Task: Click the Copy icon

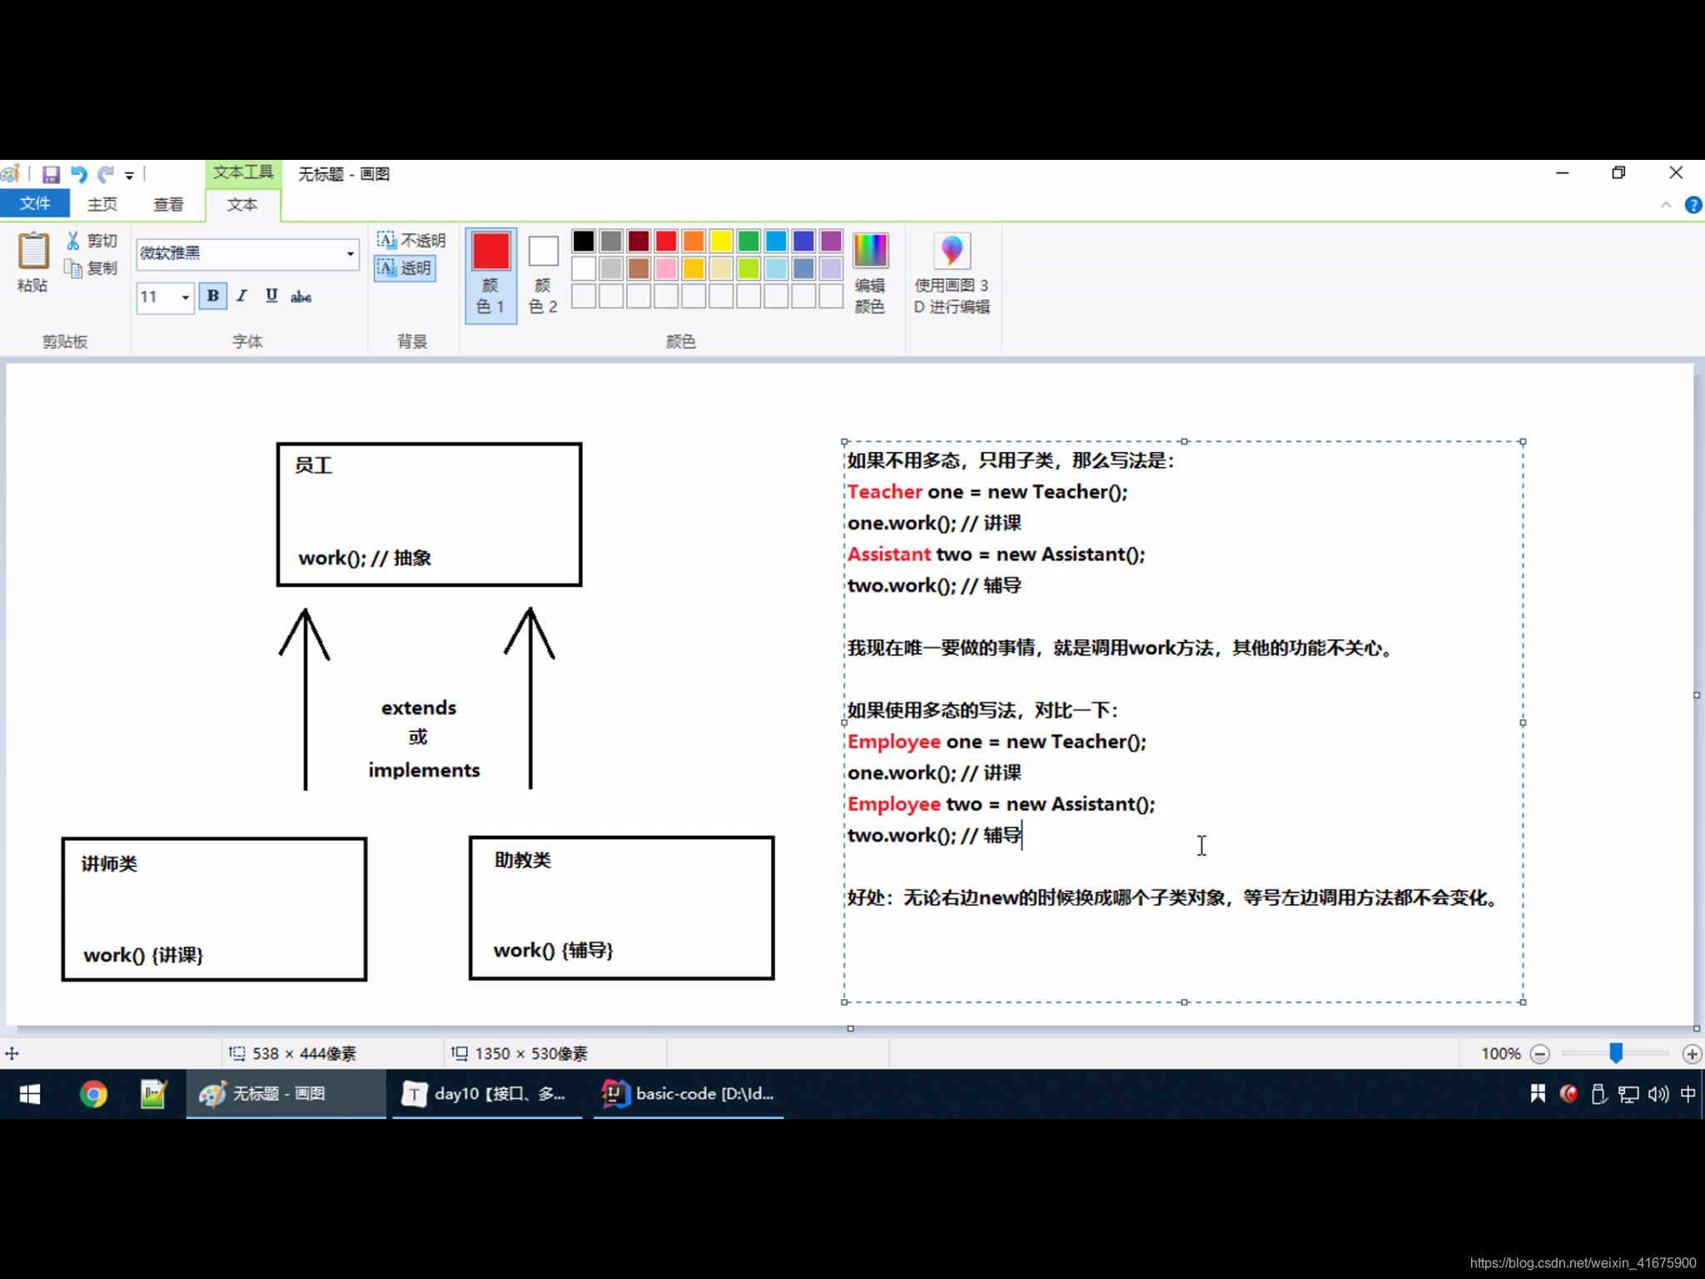Action: (73, 268)
